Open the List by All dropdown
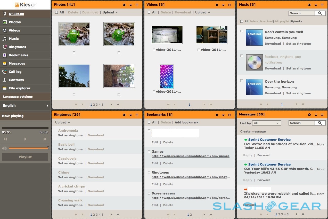The height and width of the screenshot is (219, 328). (267, 123)
